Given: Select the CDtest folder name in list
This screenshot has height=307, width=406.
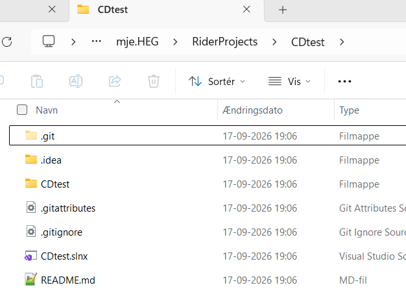Looking at the screenshot, I should (x=55, y=184).
